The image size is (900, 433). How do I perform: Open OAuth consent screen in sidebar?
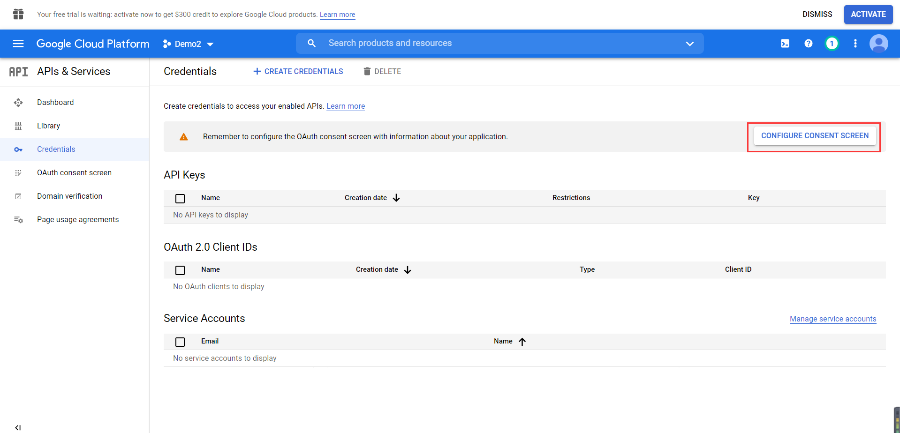[x=74, y=172]
